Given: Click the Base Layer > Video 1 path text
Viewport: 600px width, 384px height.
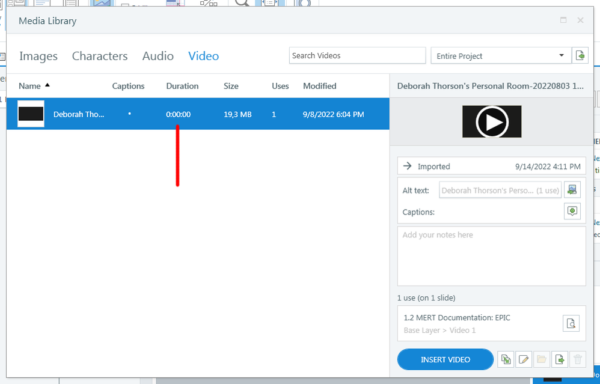Looking at the screenshot, I should click(439, 330).
